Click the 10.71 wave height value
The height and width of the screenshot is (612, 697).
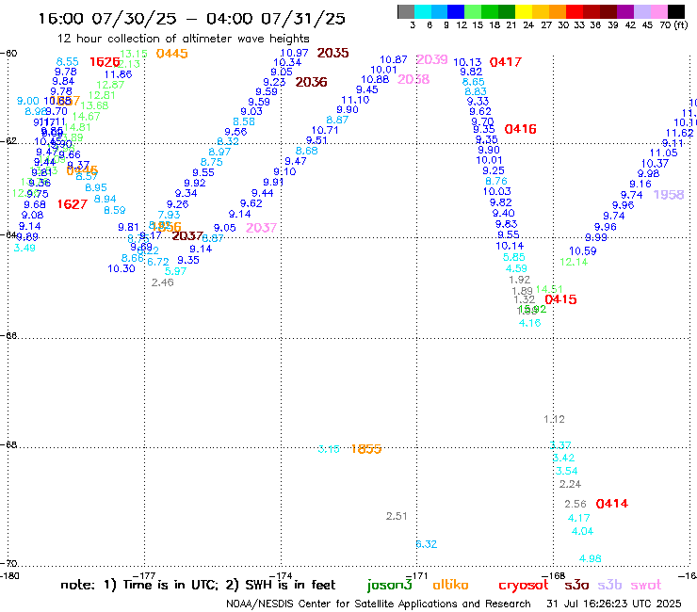point(325,130)
